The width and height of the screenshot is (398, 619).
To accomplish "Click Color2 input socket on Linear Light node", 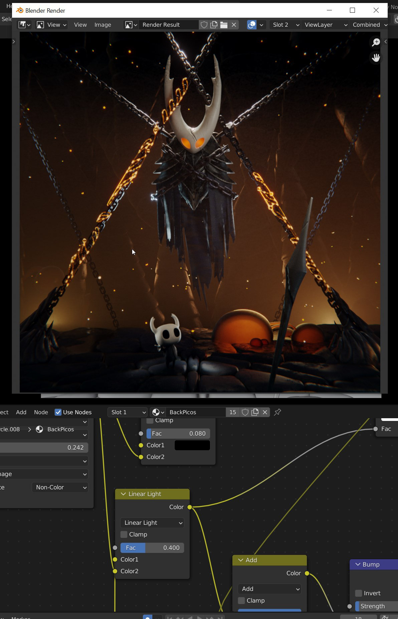I will (115, 571).
